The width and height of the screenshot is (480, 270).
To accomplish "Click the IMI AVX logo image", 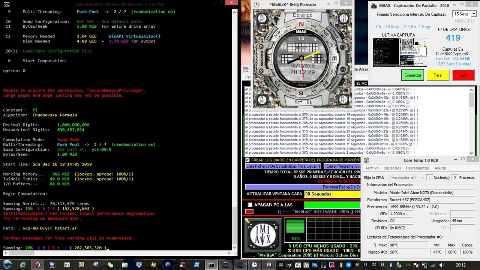I will [x=263, y=235].
